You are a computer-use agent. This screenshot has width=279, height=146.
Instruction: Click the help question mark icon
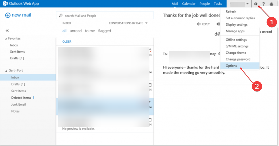coord(264,4)
